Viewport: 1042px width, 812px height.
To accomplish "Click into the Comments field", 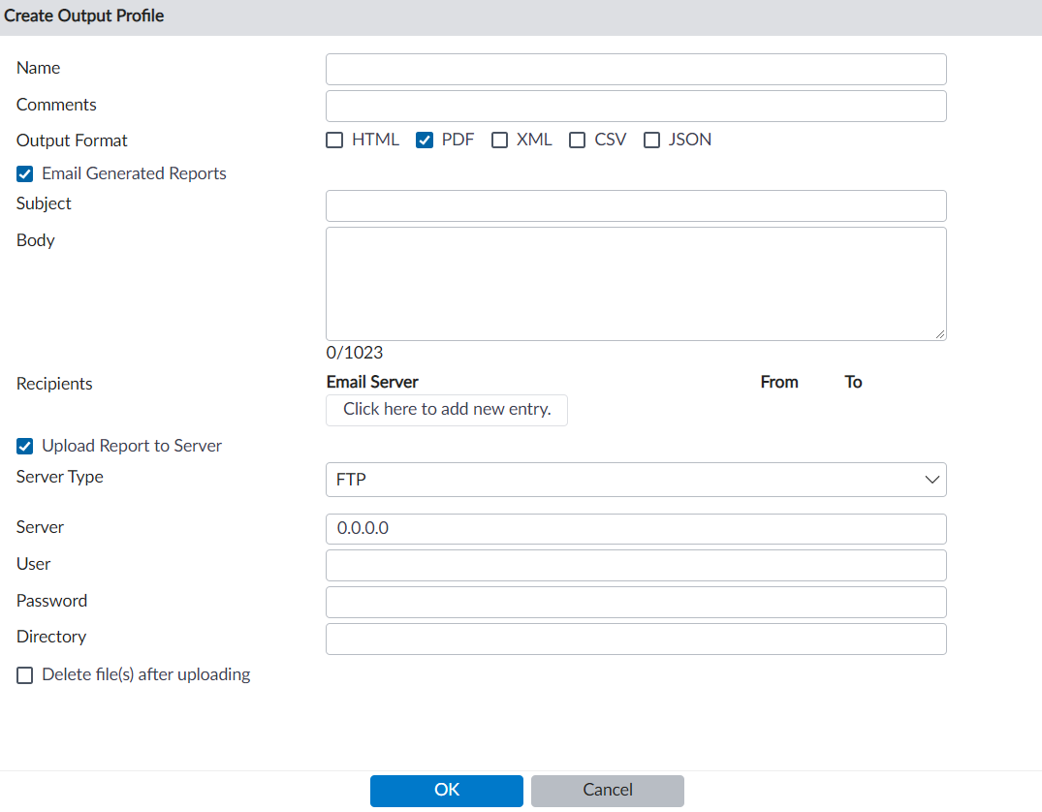I will 635,107.
